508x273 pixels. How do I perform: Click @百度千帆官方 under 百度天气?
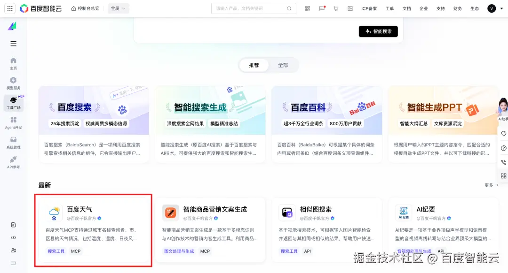[81, 219]
